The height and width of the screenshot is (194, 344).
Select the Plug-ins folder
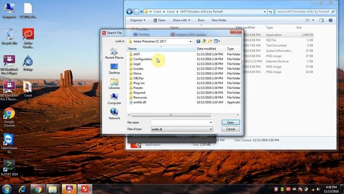coord(139,83)
